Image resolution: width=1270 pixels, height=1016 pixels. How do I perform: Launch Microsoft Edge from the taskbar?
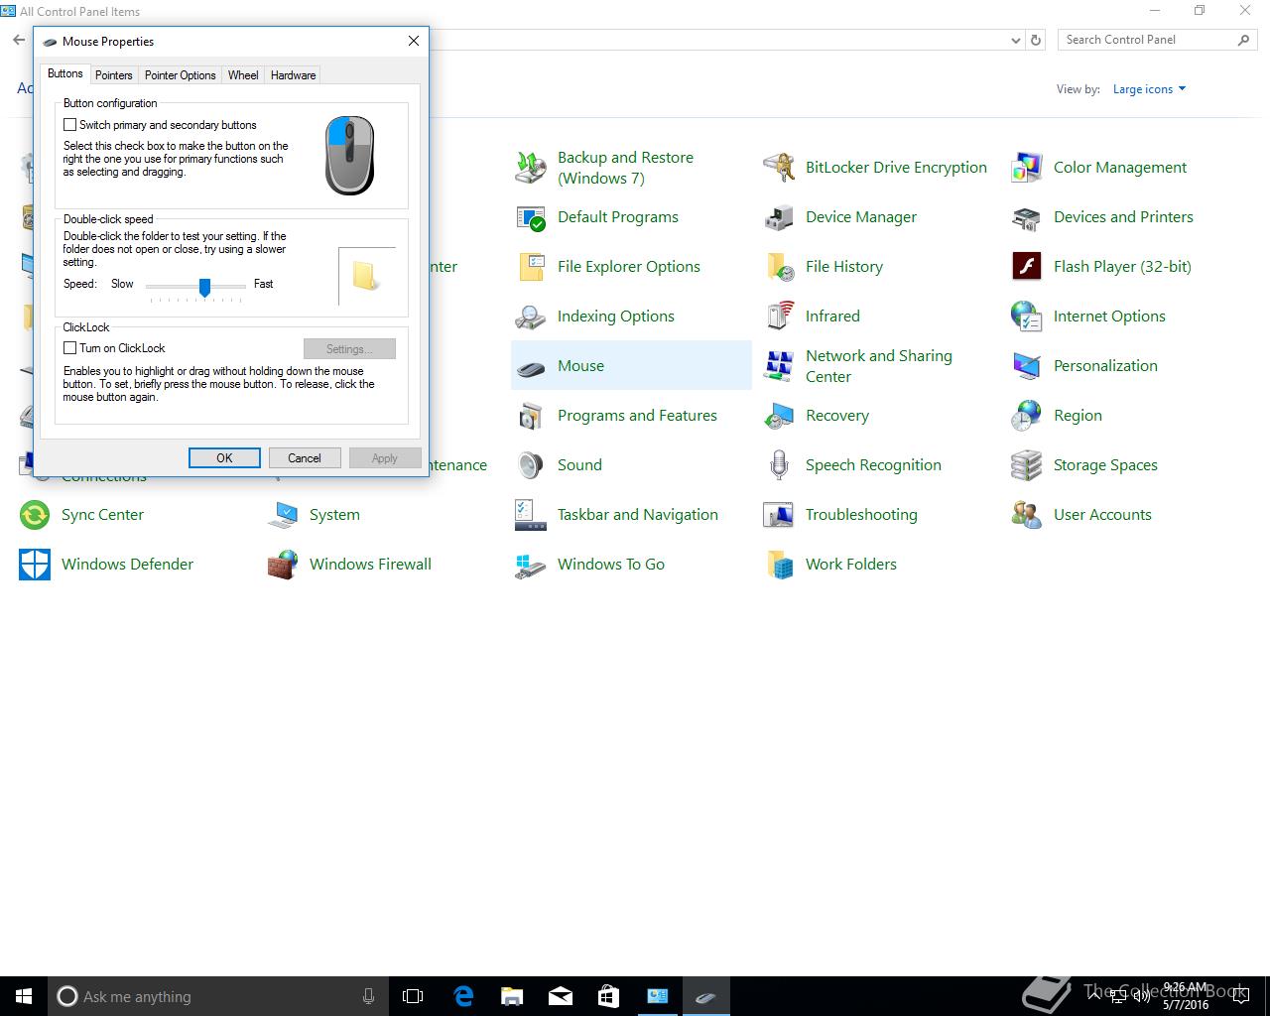coord(462,996)
